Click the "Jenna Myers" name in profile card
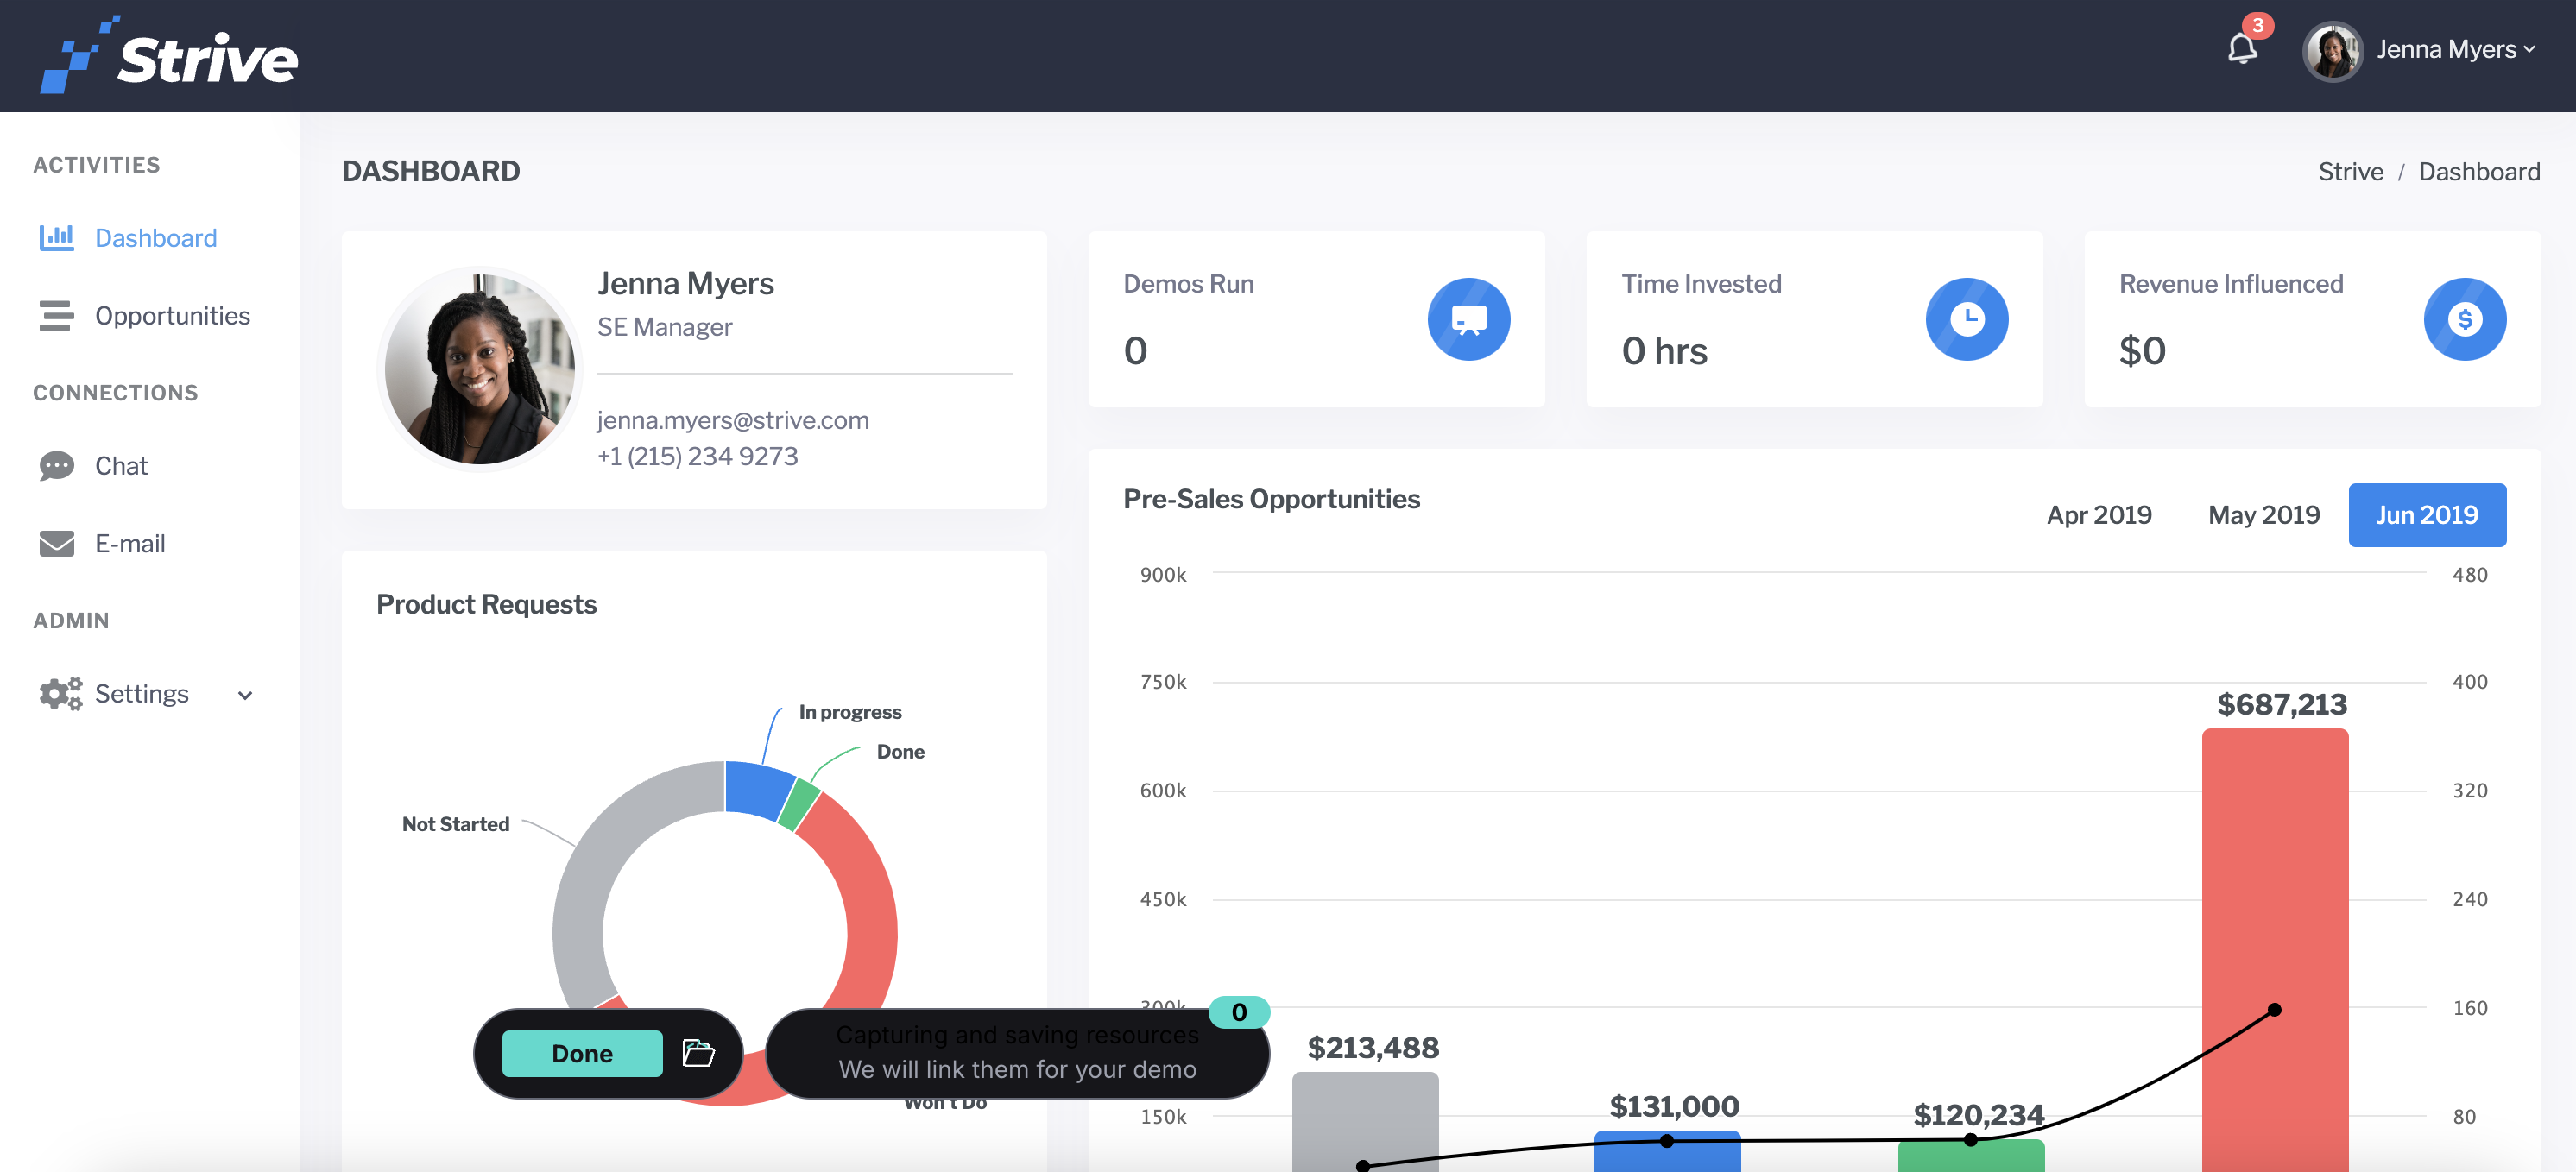The height and width of the screenshot is (1172, 2576). coord(685,284)
